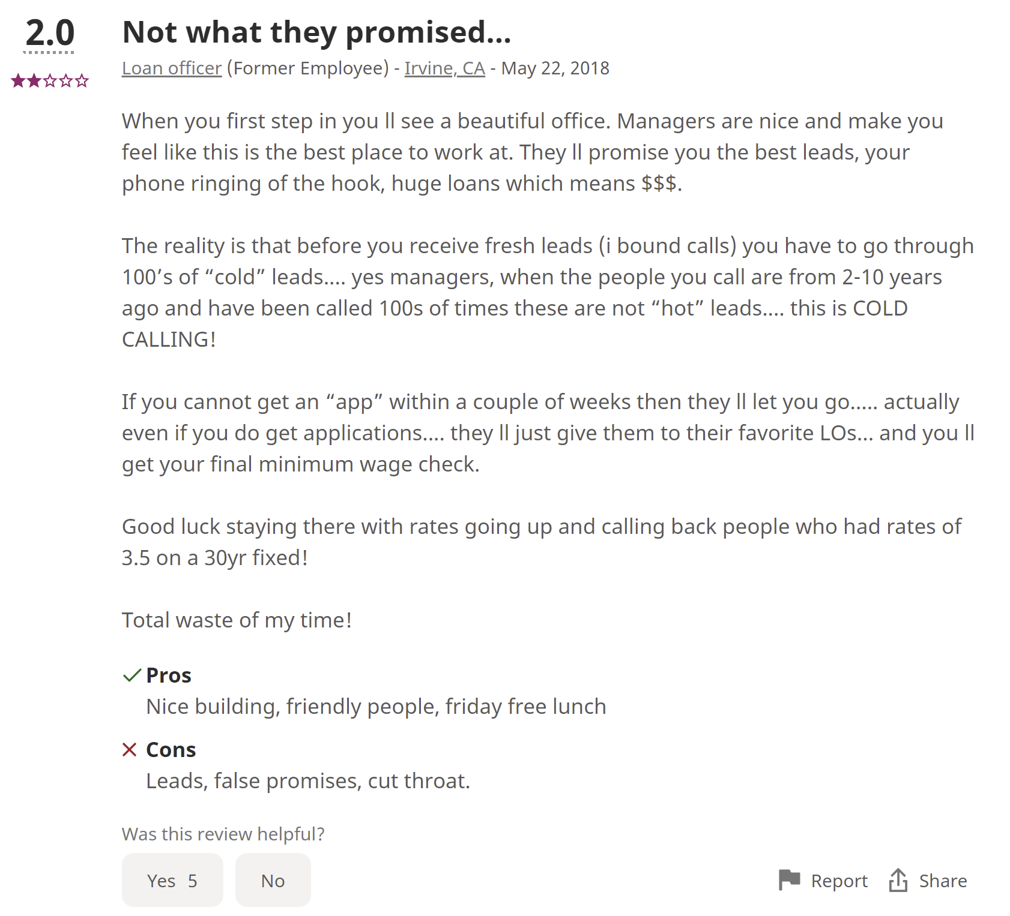
Task: Open the Loan officer job link
Action: click(x=172, y=68)
